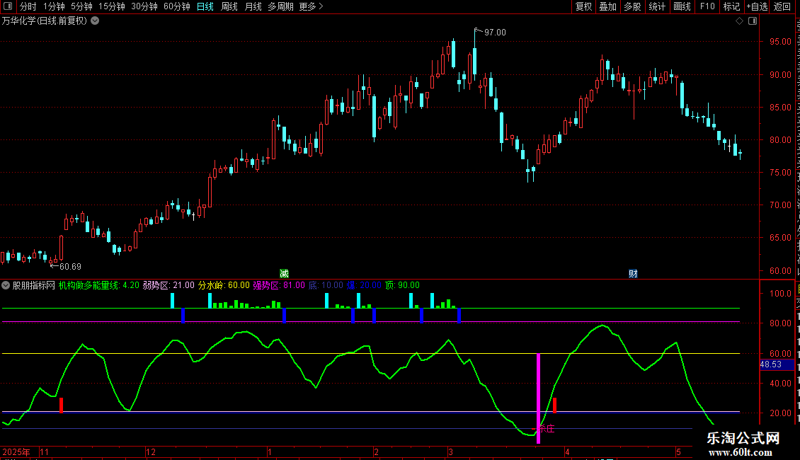The width and height of the screenshot is (800, 460).
Task: Select the 1分钟 period
Action: pyautogui.click(x=54, y=6)
